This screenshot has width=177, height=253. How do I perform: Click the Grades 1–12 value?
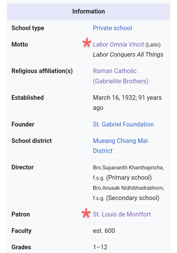point(100,247)
